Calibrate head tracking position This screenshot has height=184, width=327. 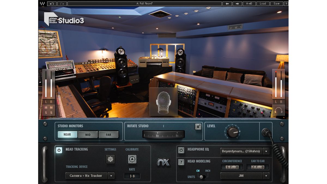(x=132, y=159)
